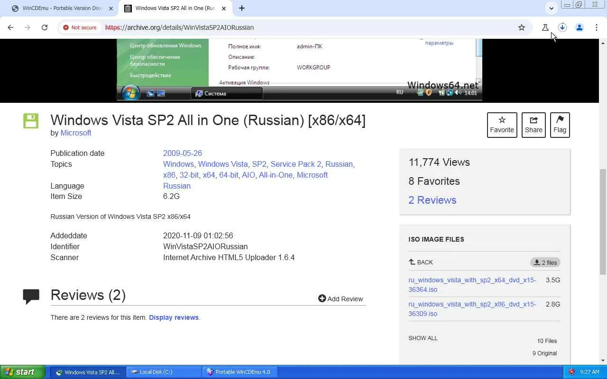Image resolution: width=607 pixels, height=379 pixels.
Task: Click the 9 Original count text
Action: point(544,353)
